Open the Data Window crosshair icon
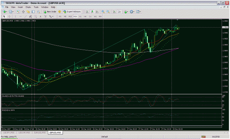 (23, 12)
